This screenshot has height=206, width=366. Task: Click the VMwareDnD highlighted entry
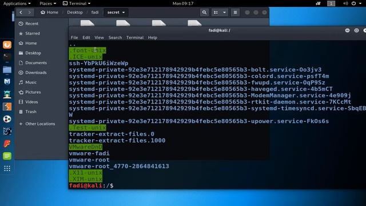(x=85, y=147)
